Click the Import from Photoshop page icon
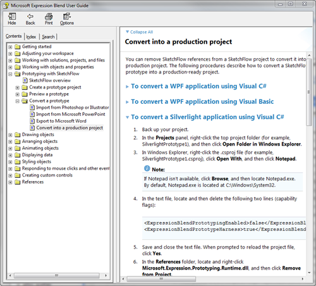This screenshot has width=316, height=286. (32, 108)
